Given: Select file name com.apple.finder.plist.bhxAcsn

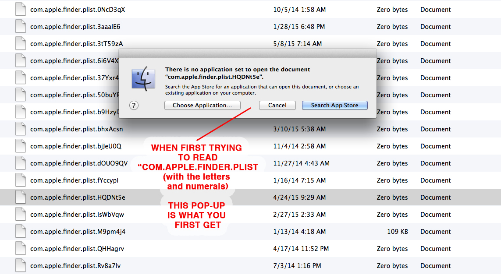Looking at the screenshot, I should pos(76,129).
